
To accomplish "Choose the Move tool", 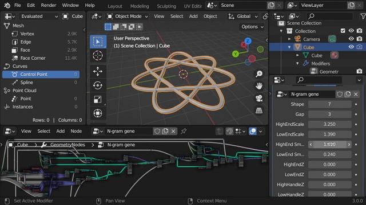I will click(x=98, y=72).
